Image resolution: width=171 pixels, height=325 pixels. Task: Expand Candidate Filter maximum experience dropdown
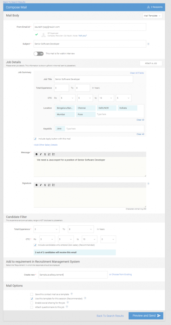pos(81,229)
